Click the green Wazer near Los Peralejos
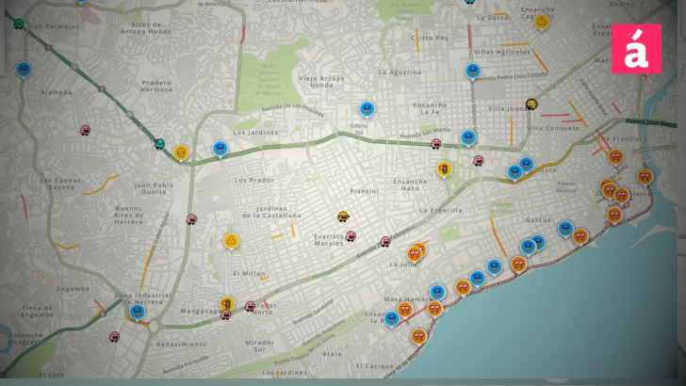686x386 pixels. [18, 24]
